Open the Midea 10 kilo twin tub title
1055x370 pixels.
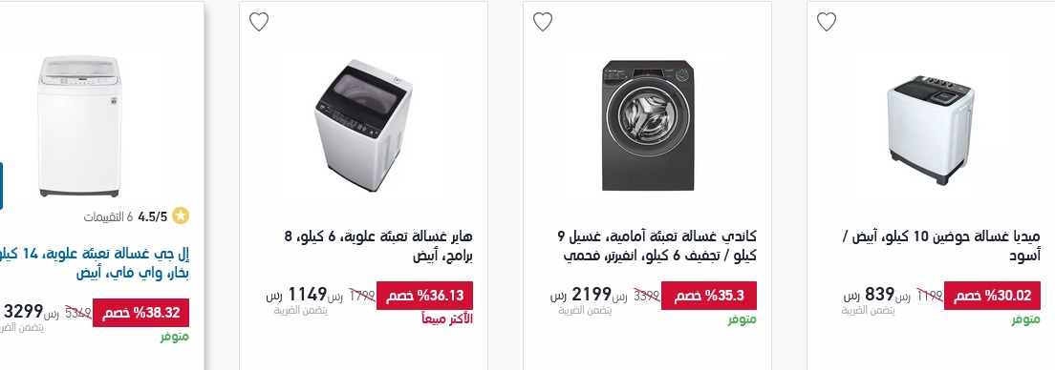tap(940, 246)
